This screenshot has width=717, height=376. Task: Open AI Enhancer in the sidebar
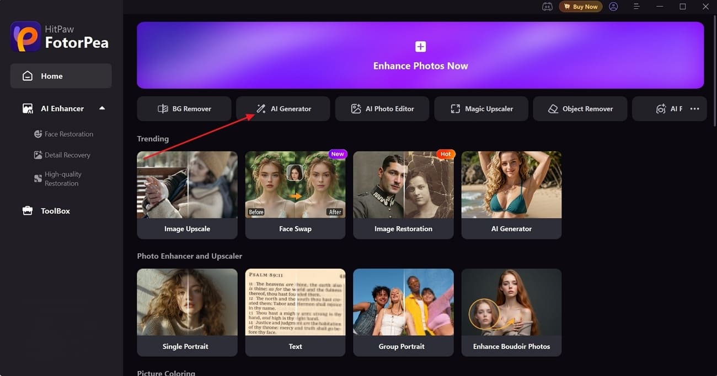pyautogui.click(x=62, y=108)
